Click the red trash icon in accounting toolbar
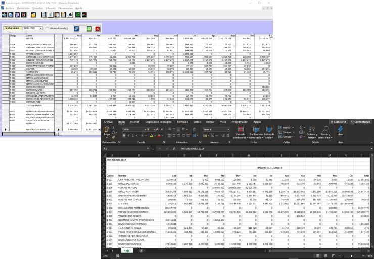 [x=24, y=15]
